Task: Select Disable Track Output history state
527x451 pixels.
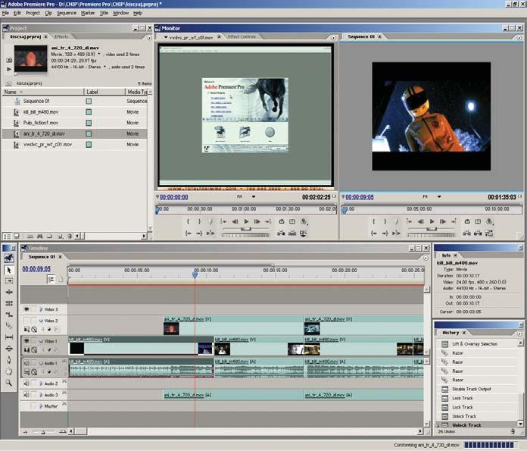Action: 471,389
